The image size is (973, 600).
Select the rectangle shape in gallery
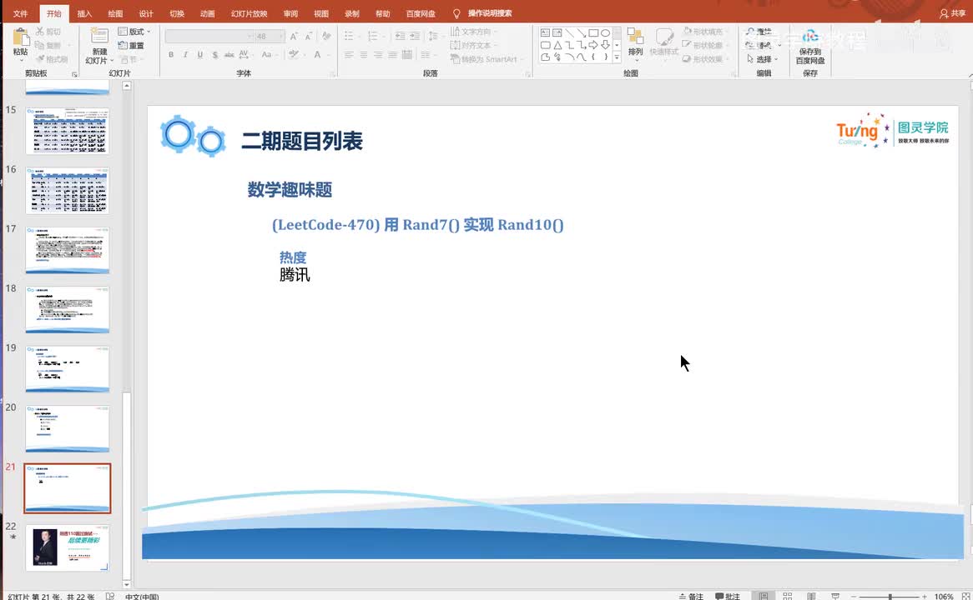[x=593, y=32]
